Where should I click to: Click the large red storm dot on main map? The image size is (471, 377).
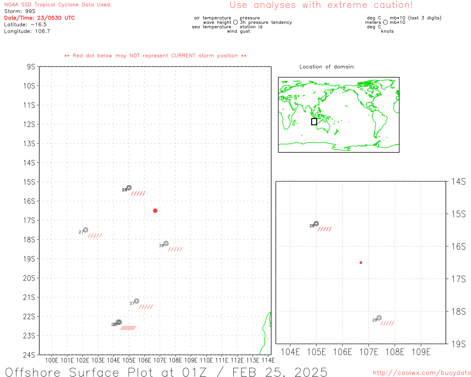click(x=155, y=211)
